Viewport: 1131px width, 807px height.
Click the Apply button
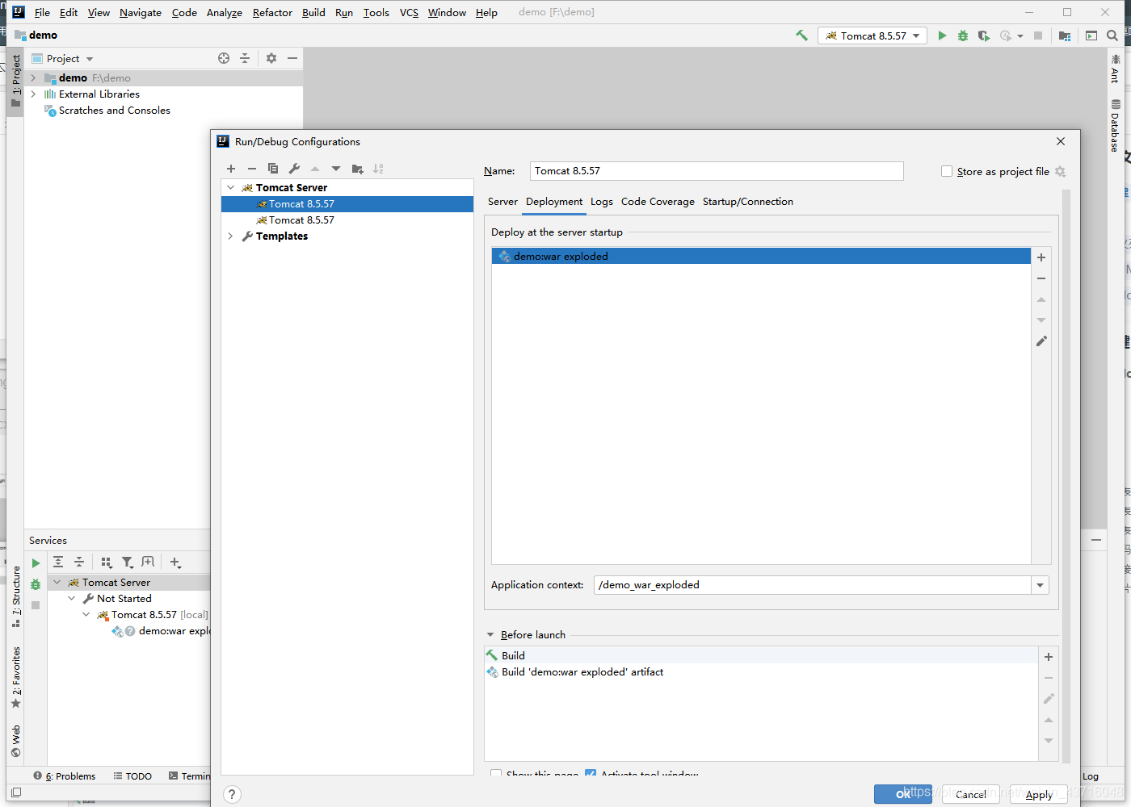click(x=1039, y=794)
